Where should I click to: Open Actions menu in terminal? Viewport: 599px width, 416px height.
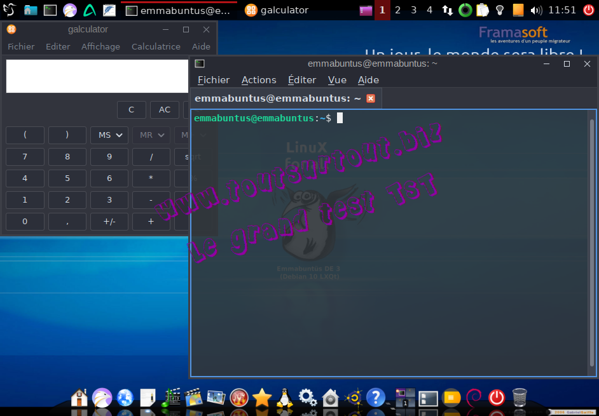tap(259, 80)
